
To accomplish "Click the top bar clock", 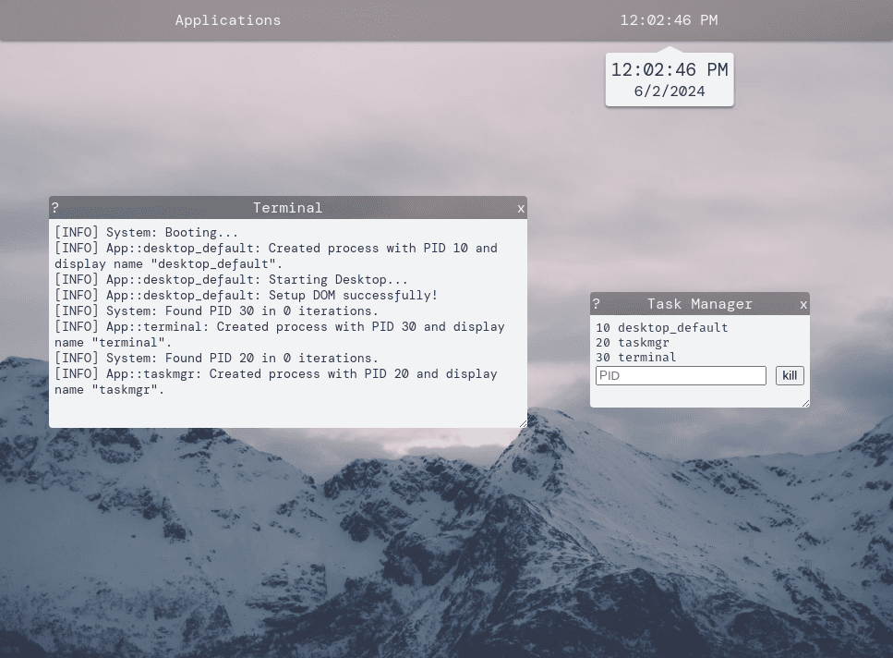I will pyautogui.click(x=669, y=20).
